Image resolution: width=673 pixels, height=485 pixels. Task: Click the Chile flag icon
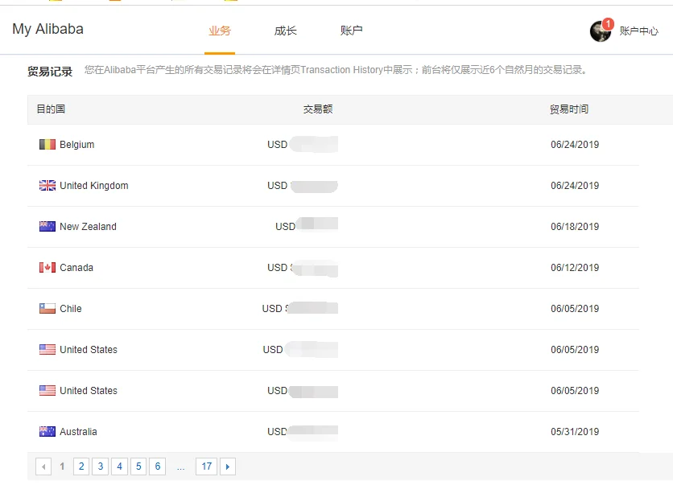(47, 308)
